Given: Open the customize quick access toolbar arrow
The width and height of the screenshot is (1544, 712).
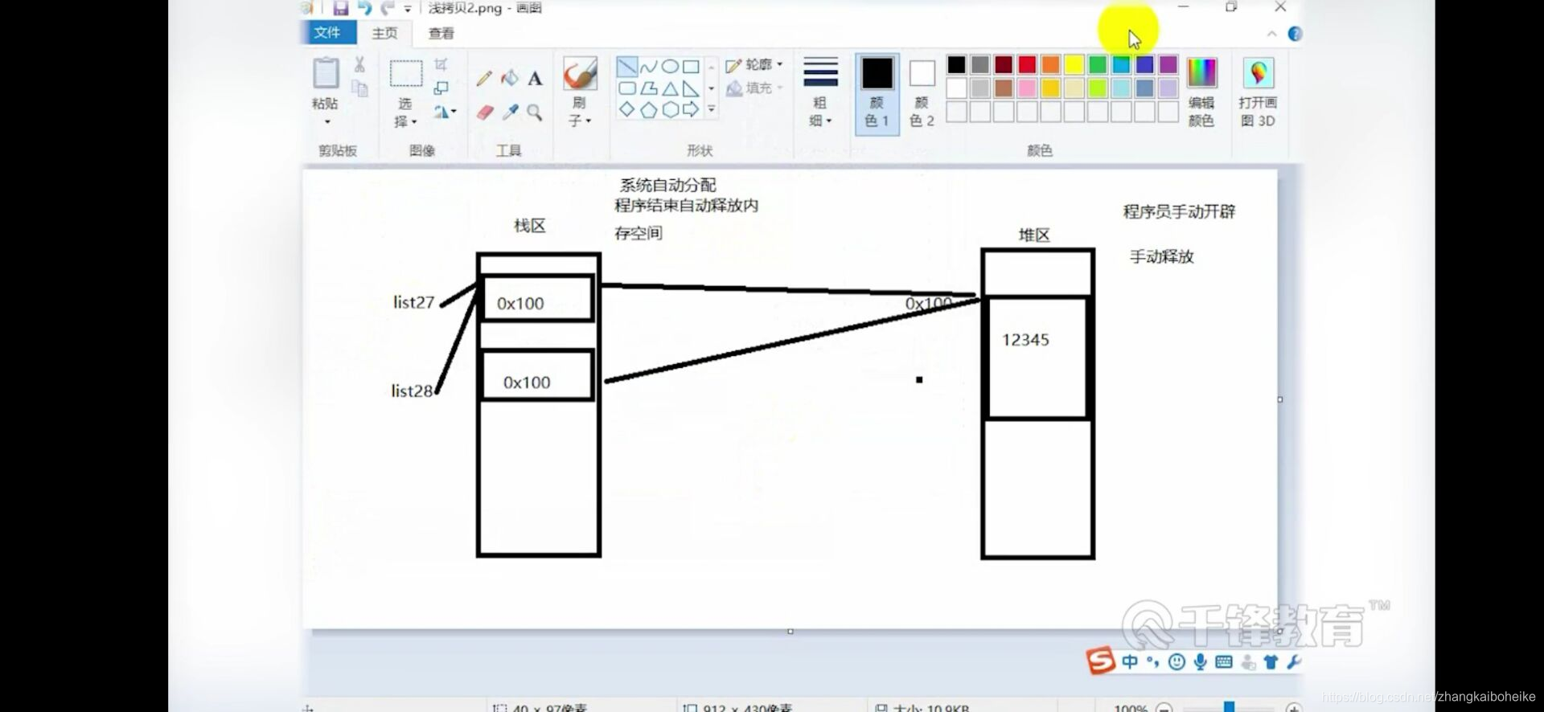Looking at the screenshot, I should (408, 9).
